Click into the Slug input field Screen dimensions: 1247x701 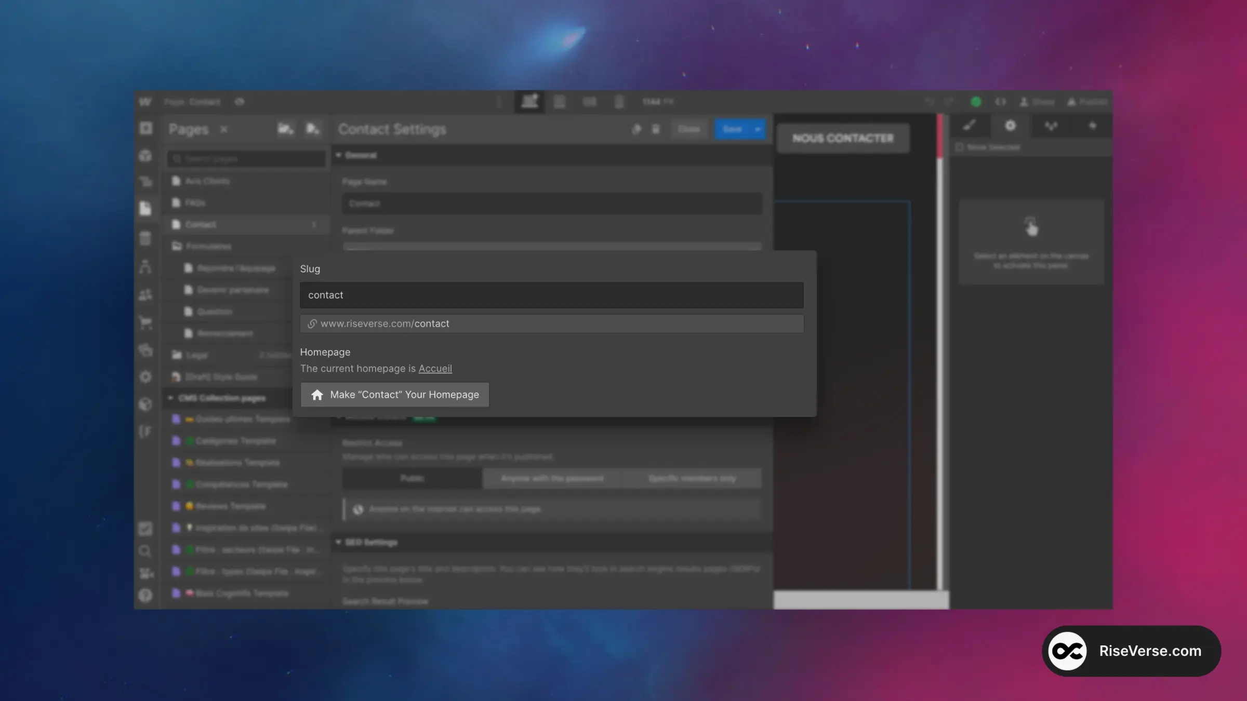(551, 295)
